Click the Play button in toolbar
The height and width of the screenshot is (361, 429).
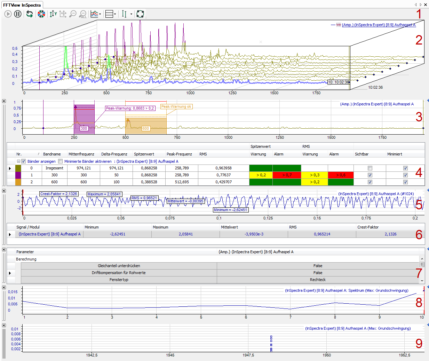pos(8,14)
